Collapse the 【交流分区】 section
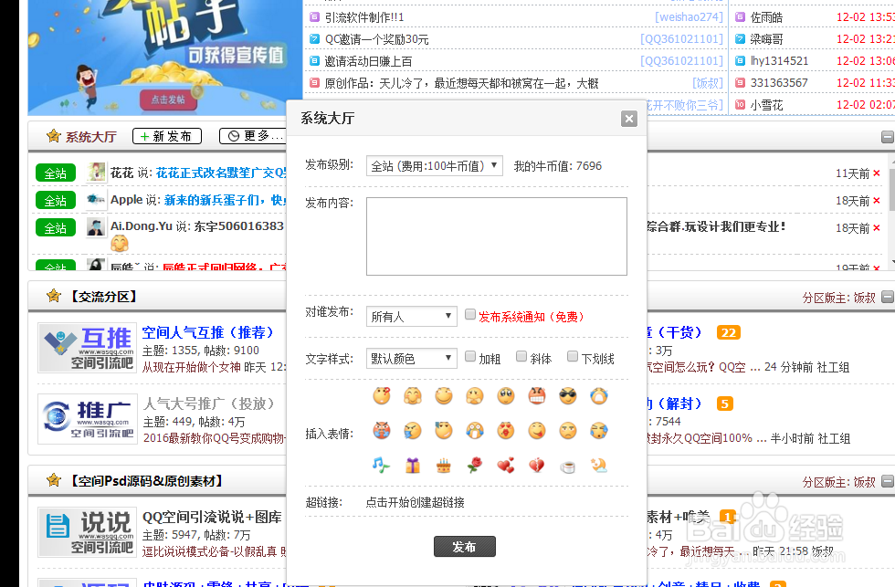 [888, 297]
